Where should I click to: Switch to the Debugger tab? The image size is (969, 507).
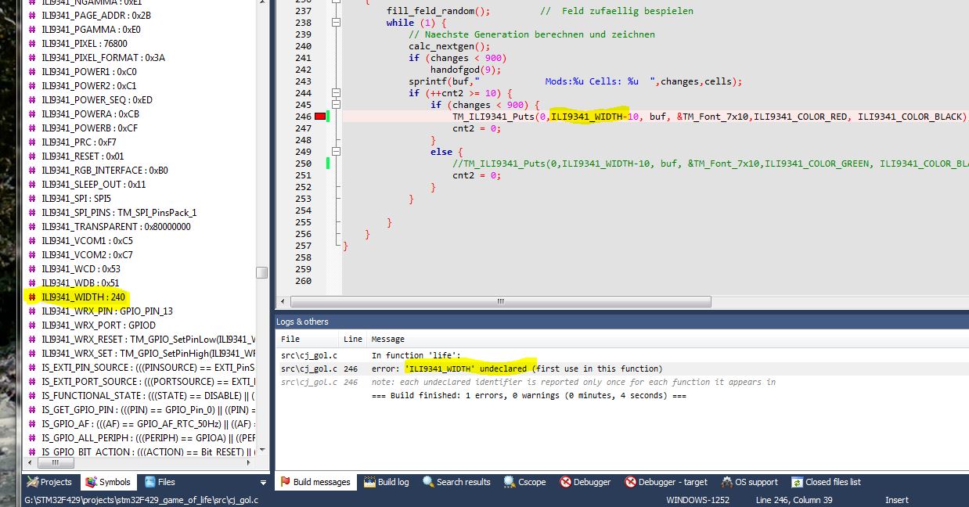584,482
